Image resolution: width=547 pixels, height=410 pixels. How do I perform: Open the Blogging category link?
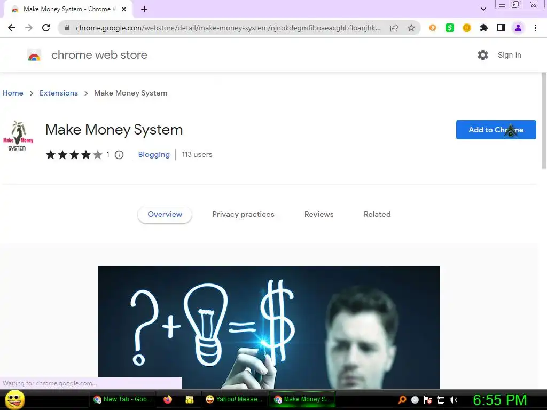coord(154,154)
